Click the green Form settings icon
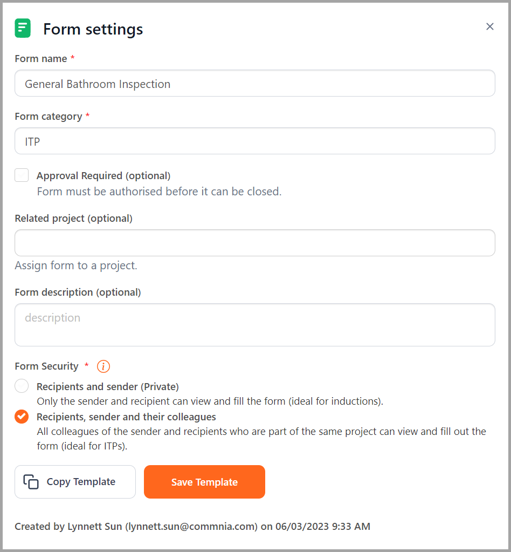Screen dimensions: 511x552 (x=23, y=28)
